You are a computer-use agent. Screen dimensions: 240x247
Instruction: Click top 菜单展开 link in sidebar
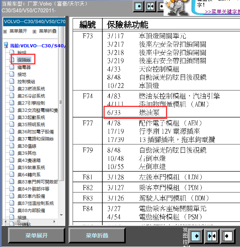(x=18, y=31)
